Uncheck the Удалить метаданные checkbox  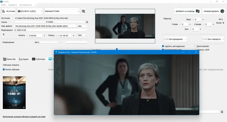click(163, 46)
